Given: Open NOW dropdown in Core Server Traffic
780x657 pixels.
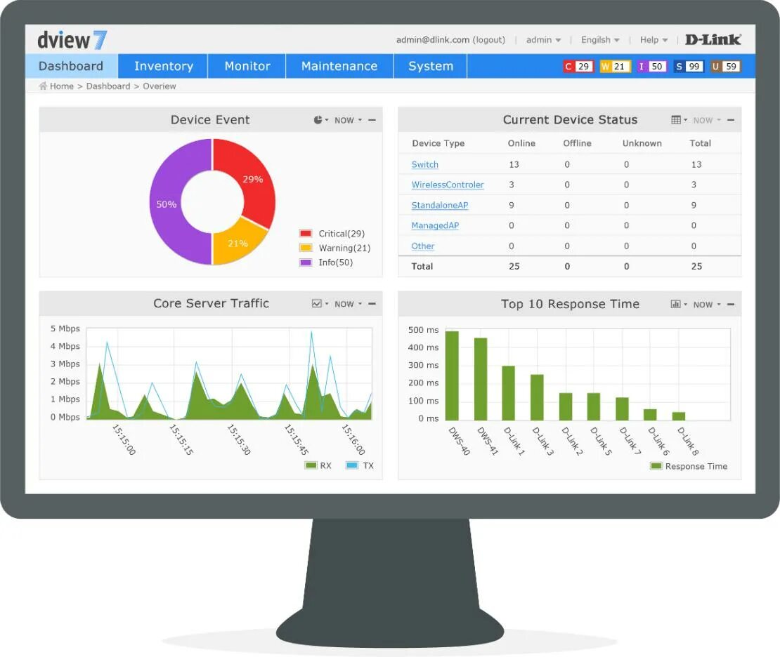Looking at the screenshot, I should [349, 304].
